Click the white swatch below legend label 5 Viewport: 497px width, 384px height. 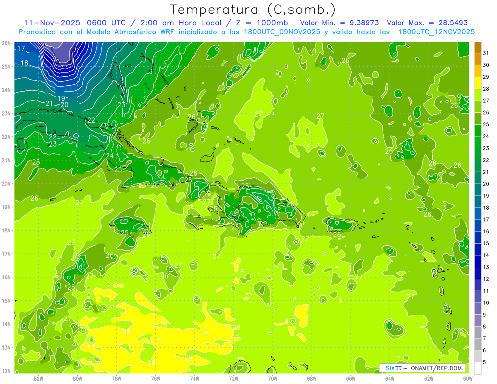(478, 368)
